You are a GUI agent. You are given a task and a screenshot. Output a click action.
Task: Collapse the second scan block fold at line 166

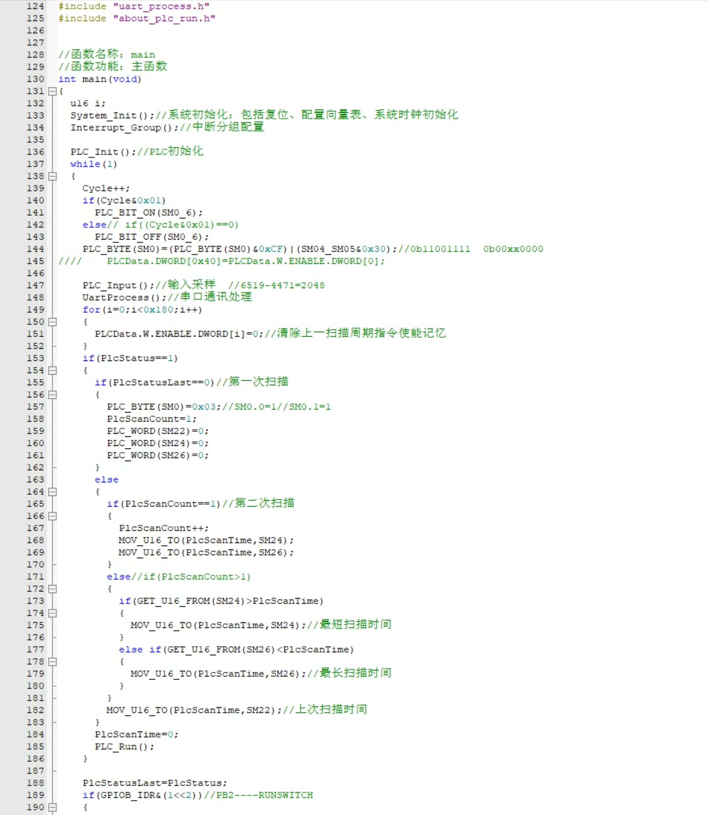coord(52,516)
